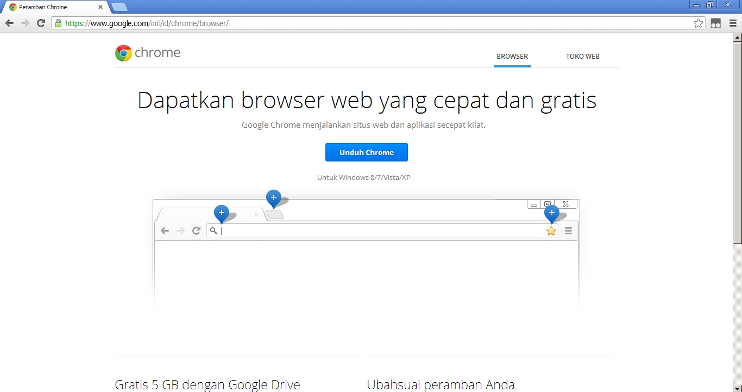Select the Peramban Chrome browser tab
The width and height of the screenshot is (742, 392).
pos(55,8)
